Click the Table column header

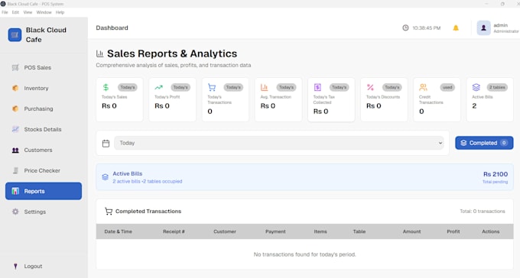(359, 231)
